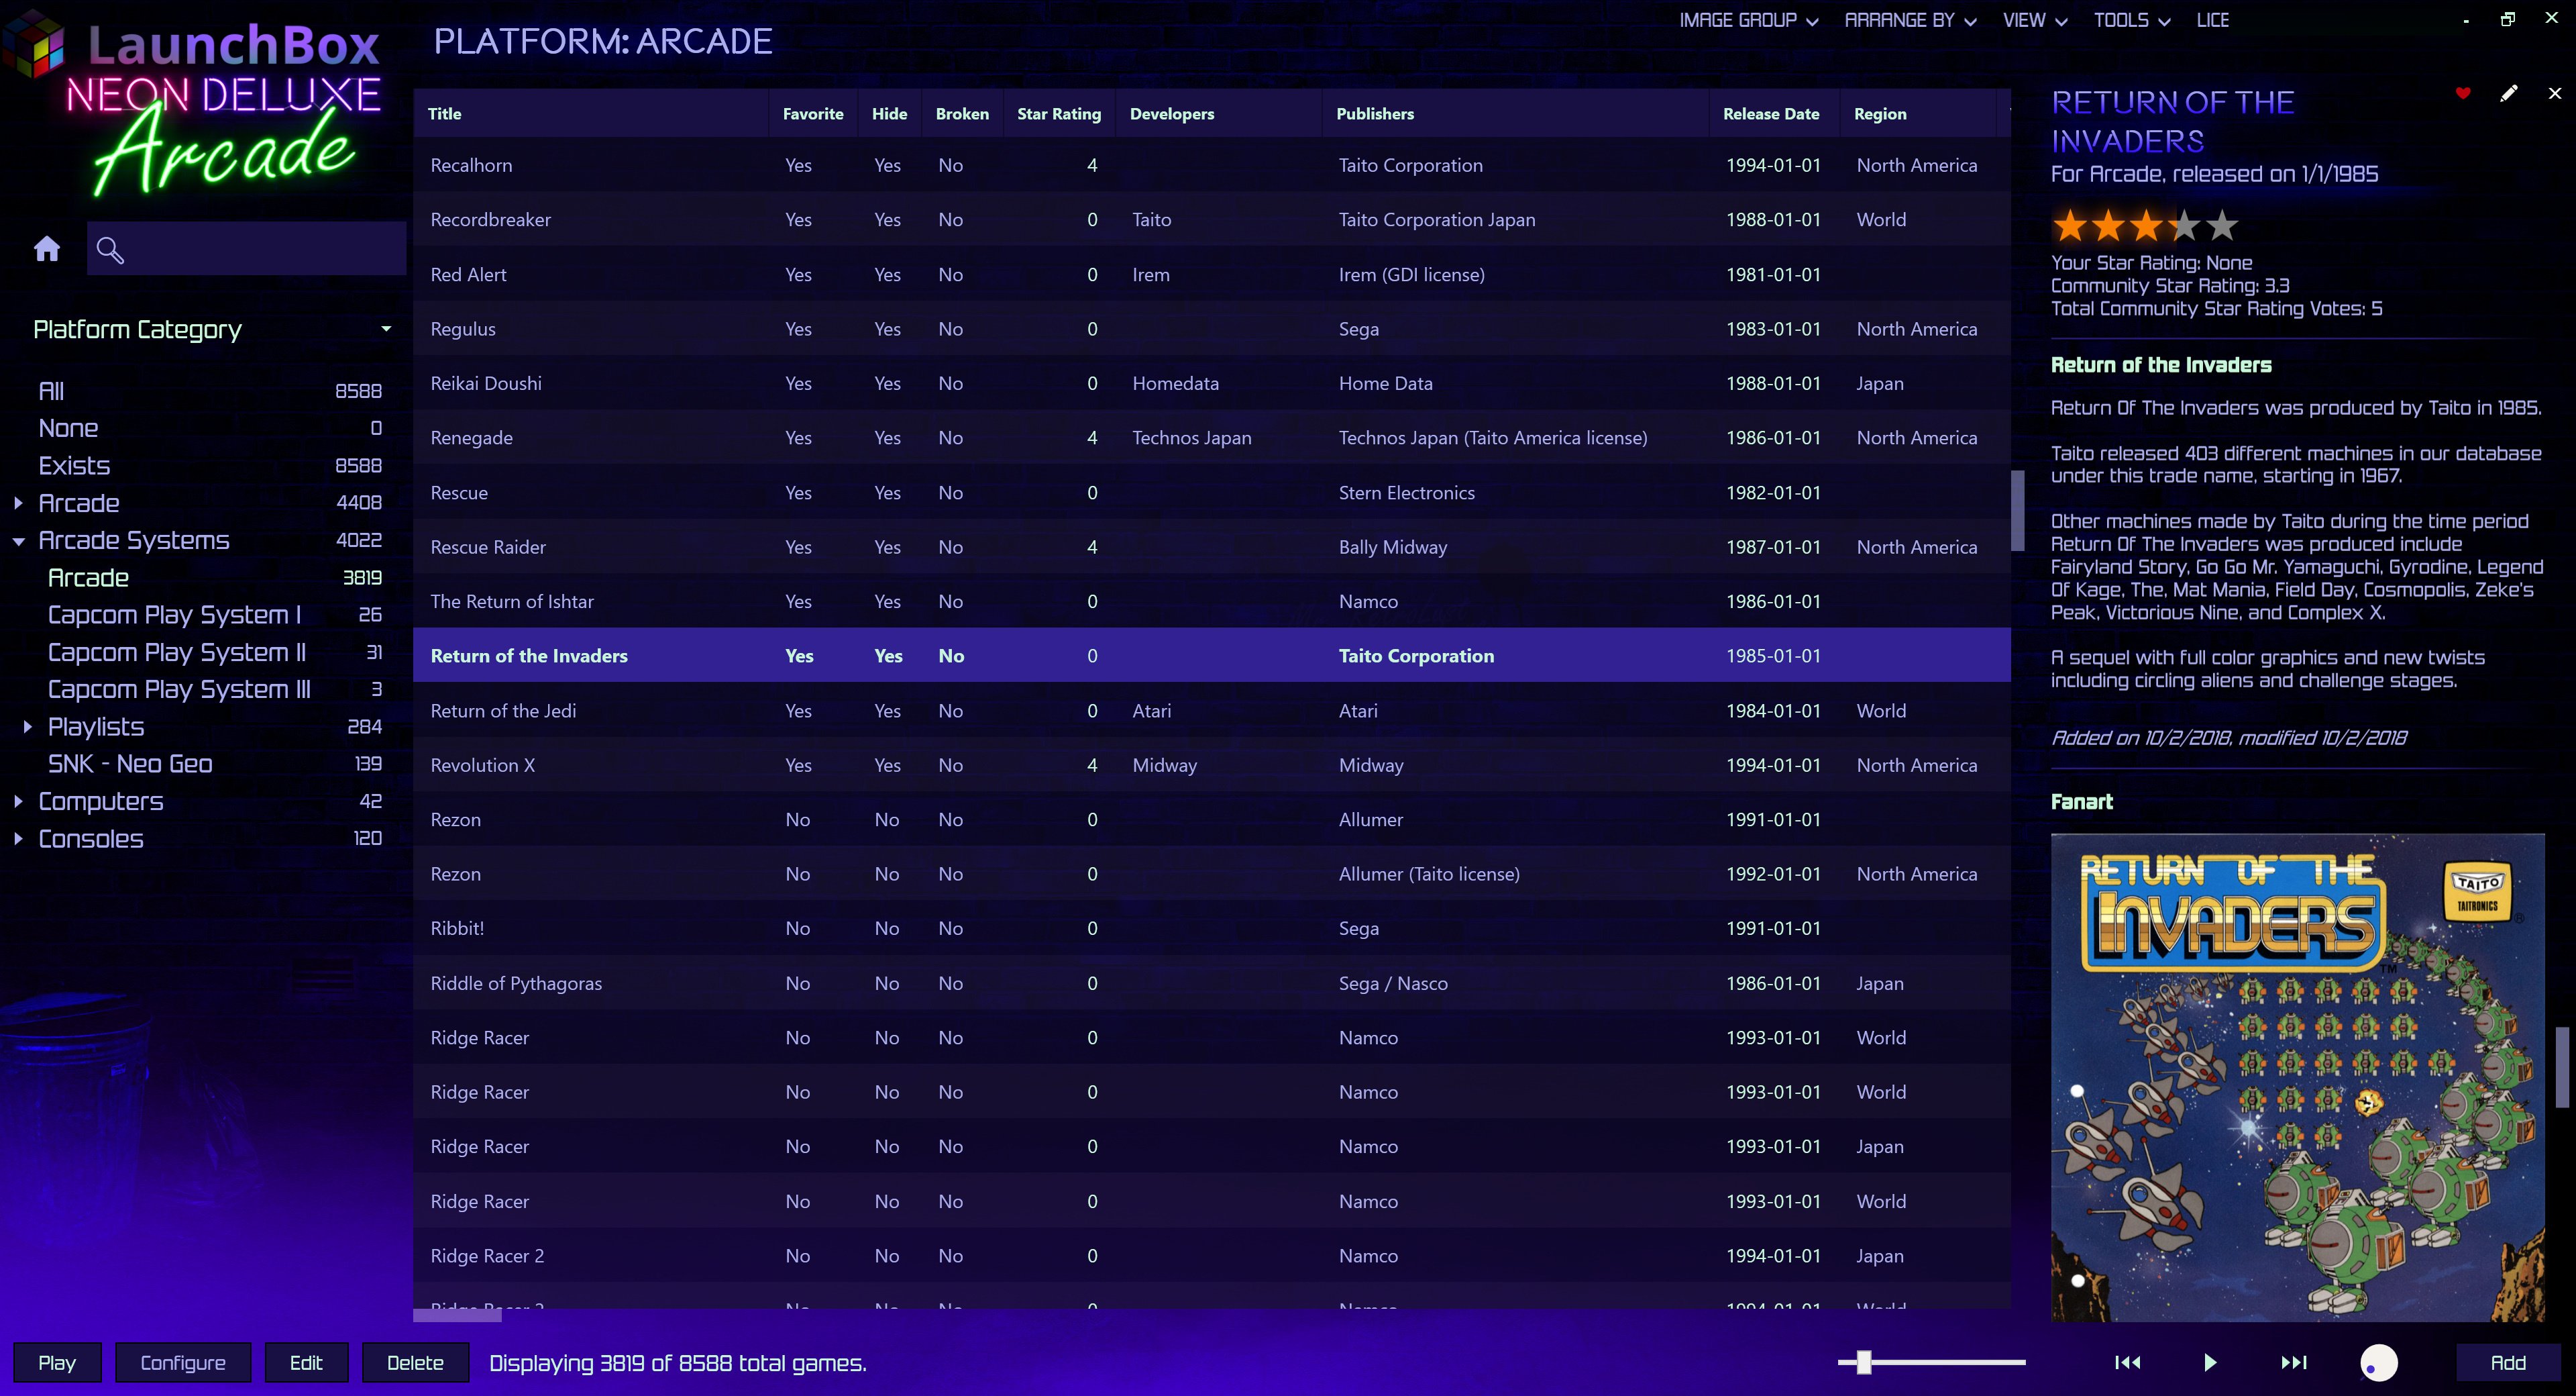Expand the Arcade tree node

pos(18,503)
